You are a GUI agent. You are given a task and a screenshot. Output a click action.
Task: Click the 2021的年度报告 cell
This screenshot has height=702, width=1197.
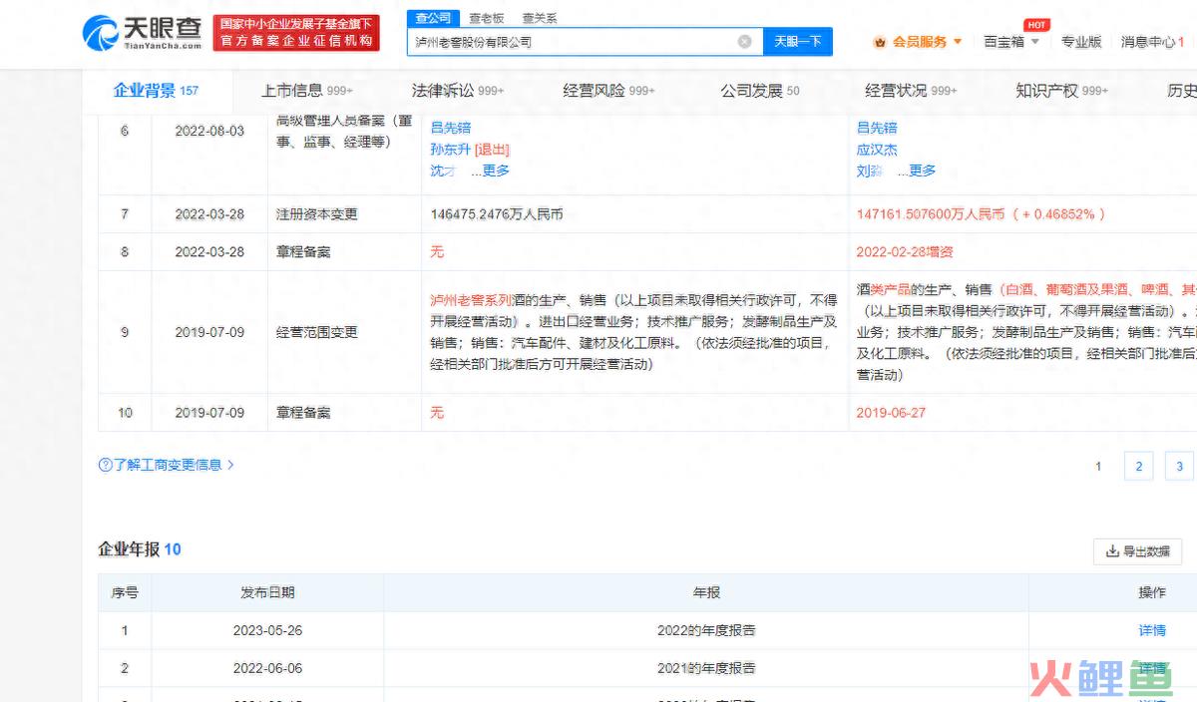pyautogui.click(x=706, y=668)
